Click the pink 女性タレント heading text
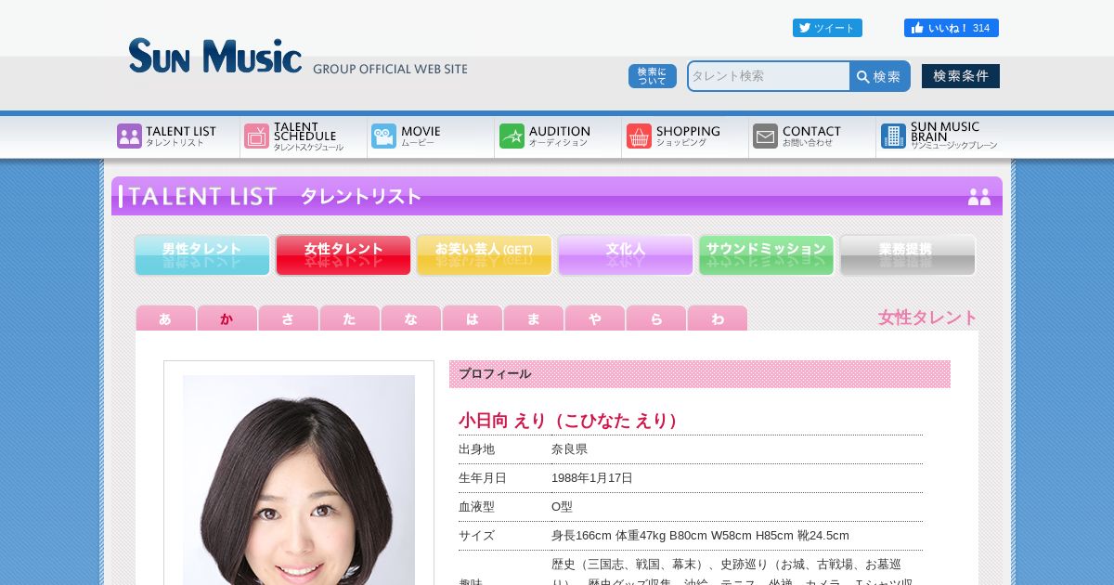Image resolution: width=1114 pixels, height=585 pixels. pyautogui.click(x=927, y=318)
